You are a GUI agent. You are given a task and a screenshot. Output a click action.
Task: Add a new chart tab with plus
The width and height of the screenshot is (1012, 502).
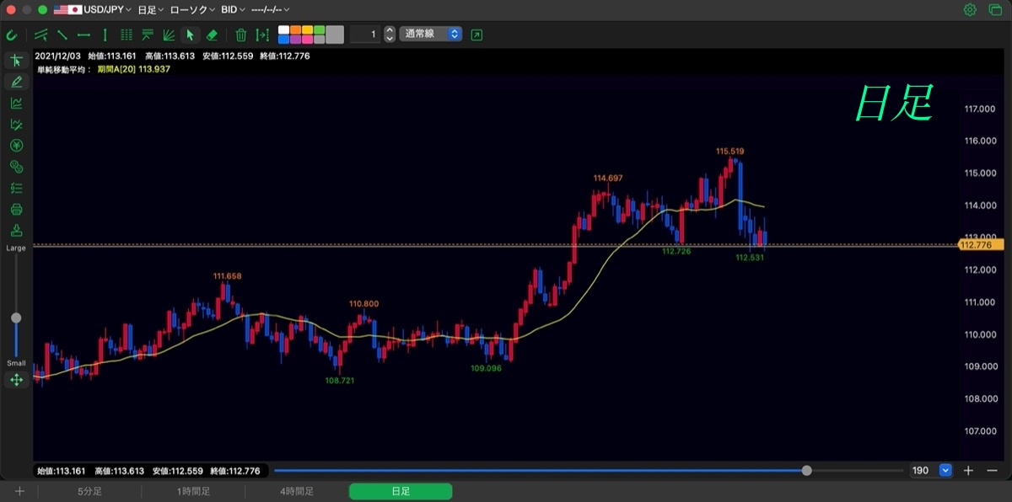pos(19,491)
